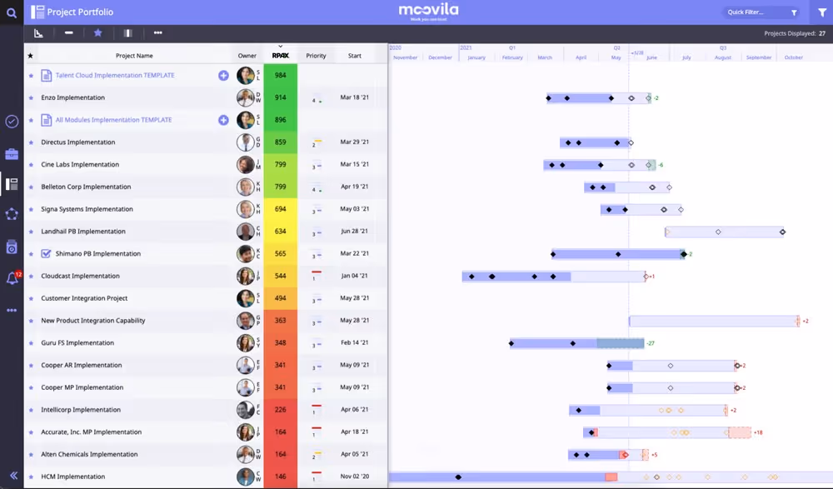Click Shimano PB Implementation Gantt bar
Screen dimensions: 833x489
pyautogui.click(x=618, y=254)
